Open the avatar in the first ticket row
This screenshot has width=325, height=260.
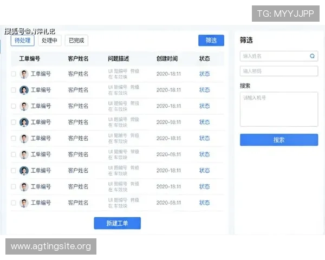(x=24, y=74)
